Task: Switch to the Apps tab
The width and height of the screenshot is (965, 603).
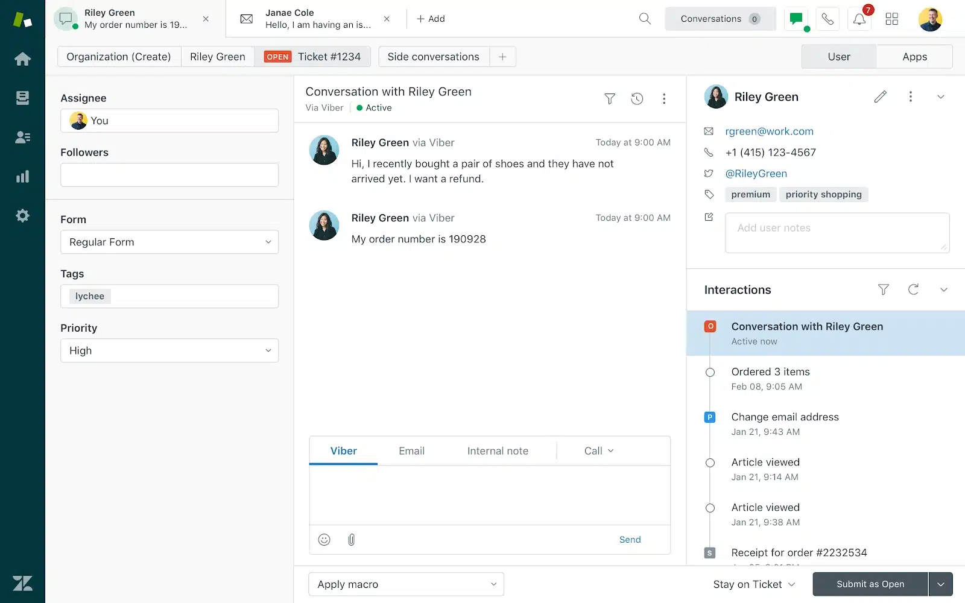Action: tap(914, 56)
